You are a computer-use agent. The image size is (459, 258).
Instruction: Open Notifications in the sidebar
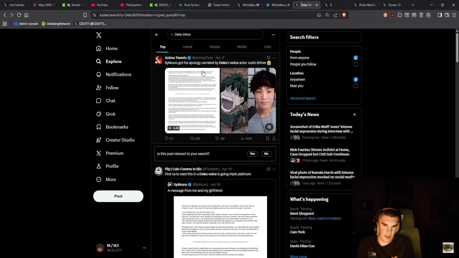pos(114,75)
